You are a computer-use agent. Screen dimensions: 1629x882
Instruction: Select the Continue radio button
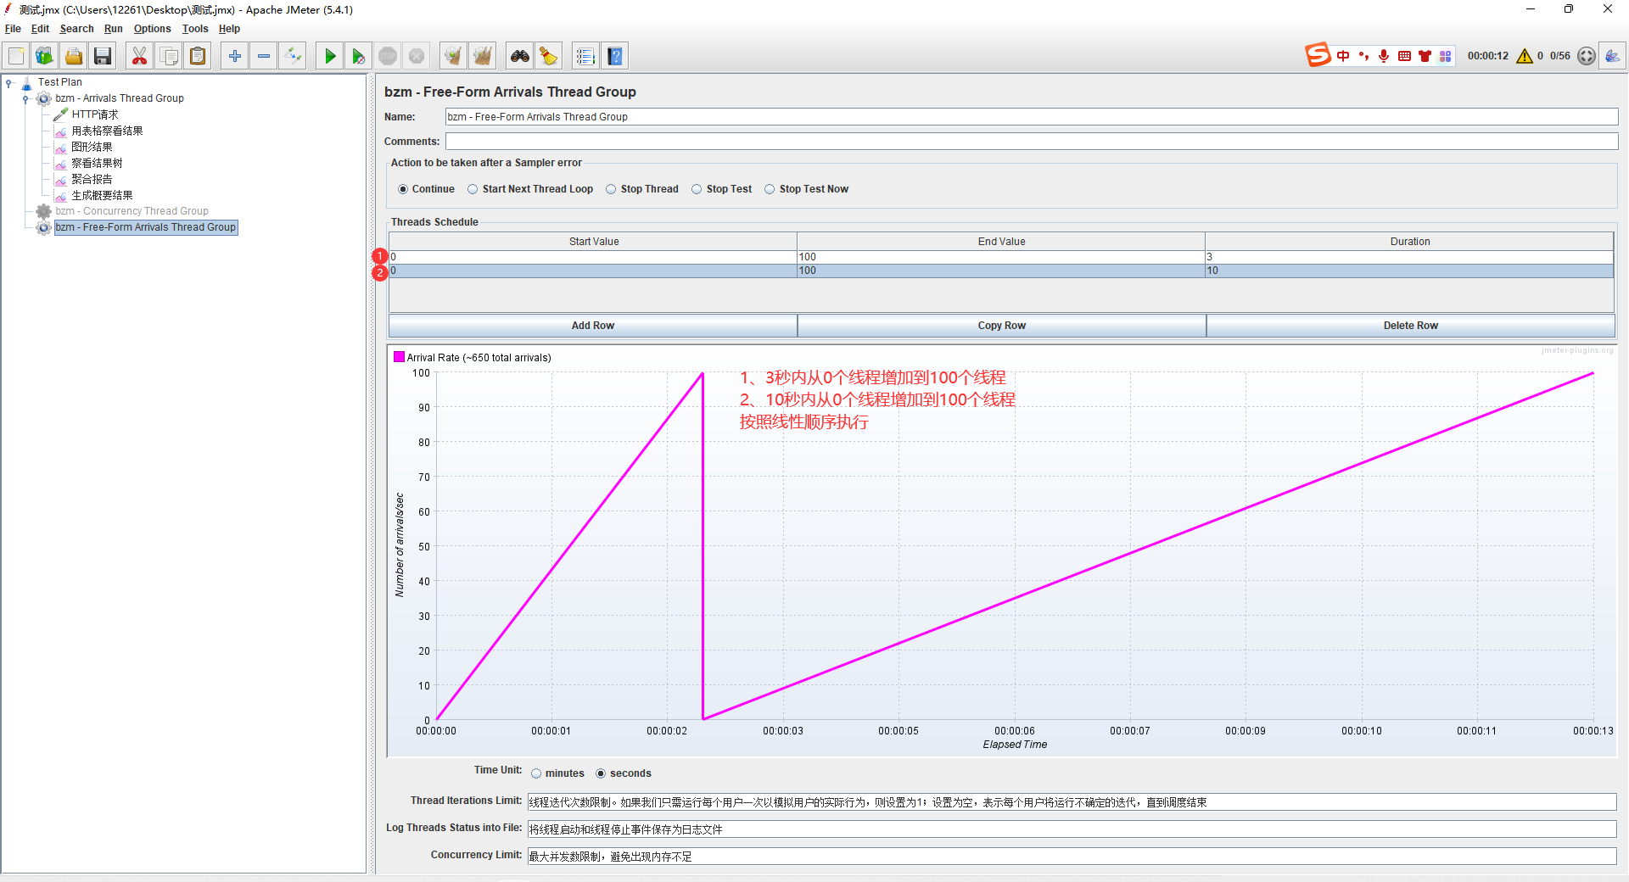[x=403, y=189]
